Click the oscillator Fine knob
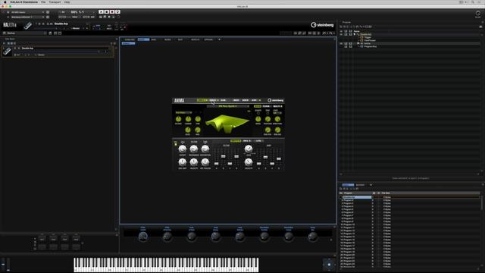 (x=198, y=119)
